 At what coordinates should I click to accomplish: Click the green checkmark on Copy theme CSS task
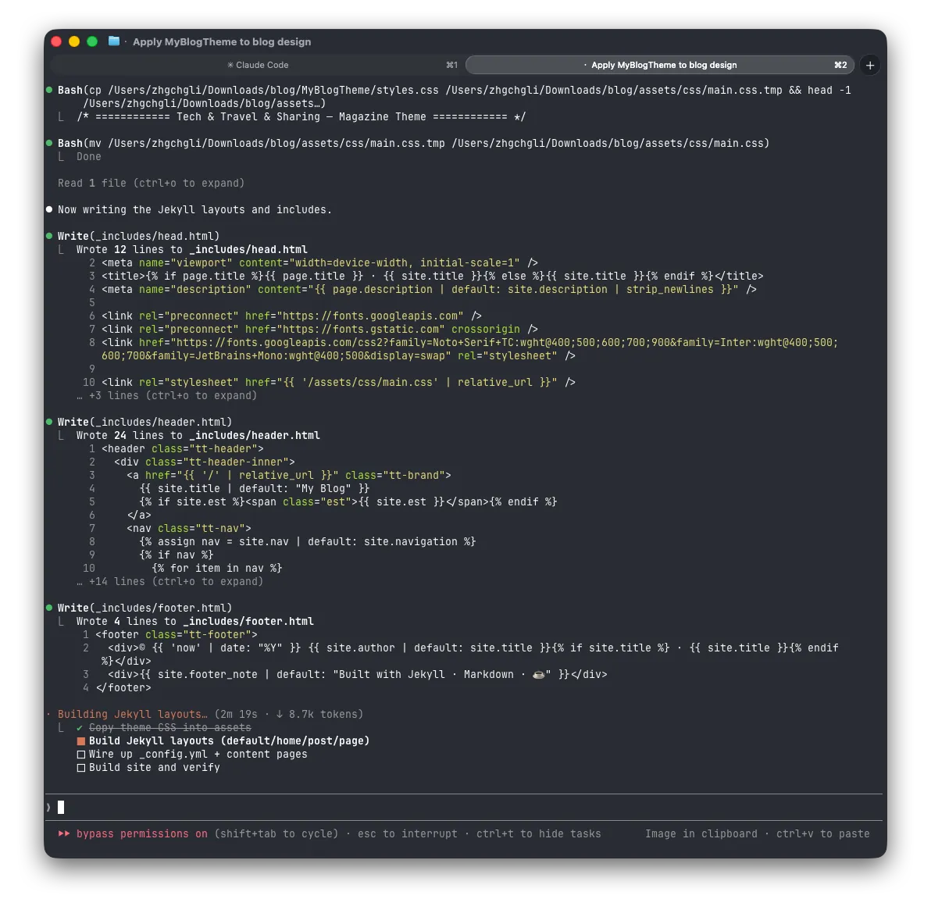(x=80, y=728)
